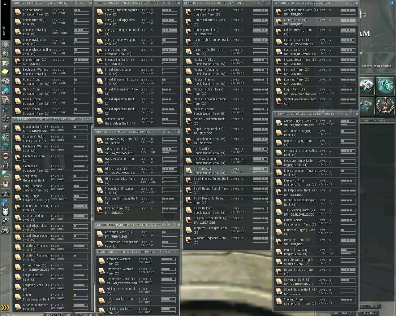This screenshot has height=316, width=396.
Task: Select the Clarity Rank (3) skill
Action: (316, 22)
